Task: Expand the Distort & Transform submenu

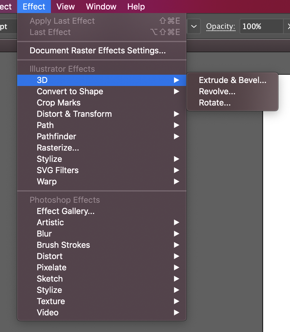Action: click(74, 114)
